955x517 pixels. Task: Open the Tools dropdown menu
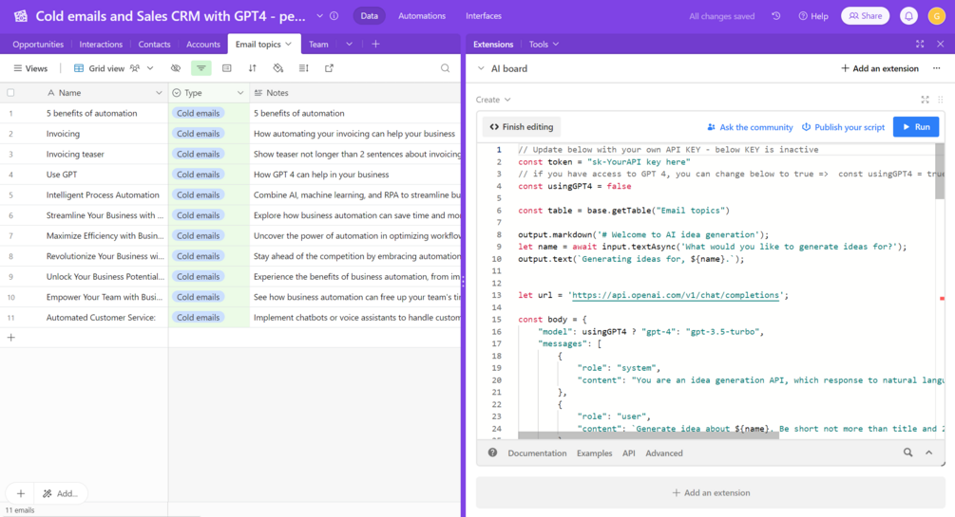(x=544, y=44)
